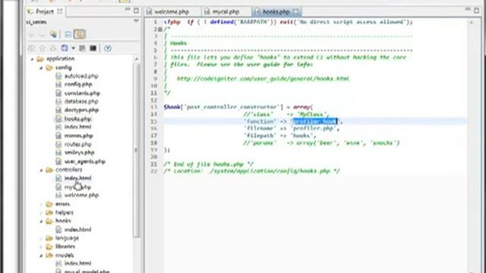Viewport: 486px width, 273px height.
Task: Select routes.php in the tree
Action: click(x=77, y=144)
